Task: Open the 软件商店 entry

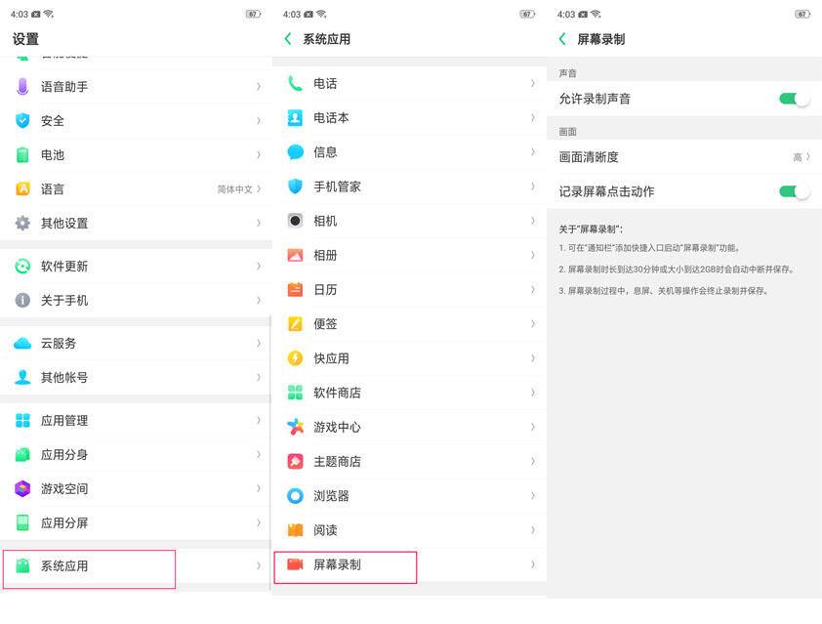Action: 409,393
